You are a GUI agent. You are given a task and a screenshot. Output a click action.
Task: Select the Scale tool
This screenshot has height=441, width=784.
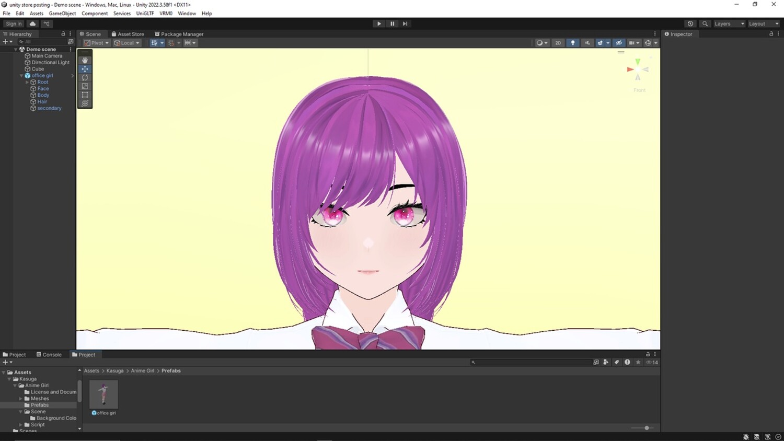(85, 86)
